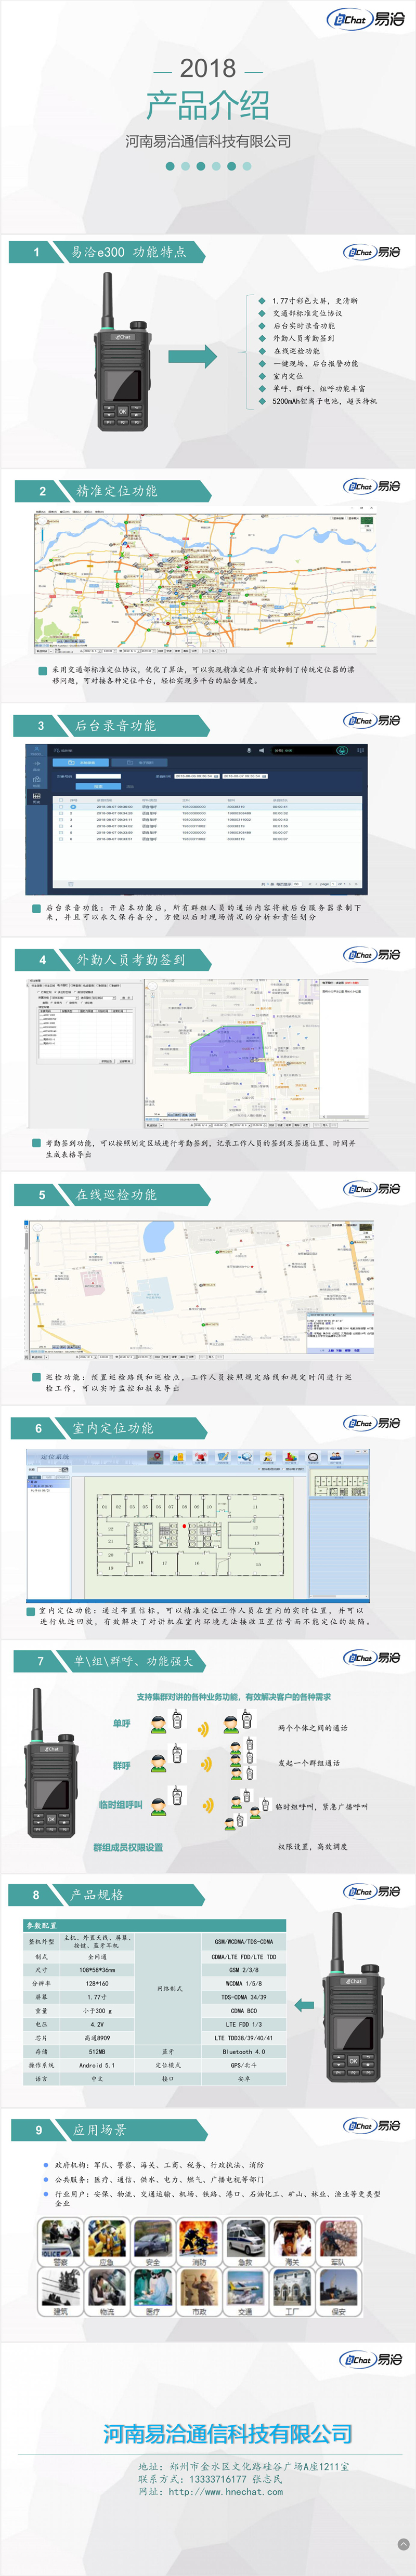
Task: Open the 物流 application scene thumbnail
Action: [x=106, y=2294]
